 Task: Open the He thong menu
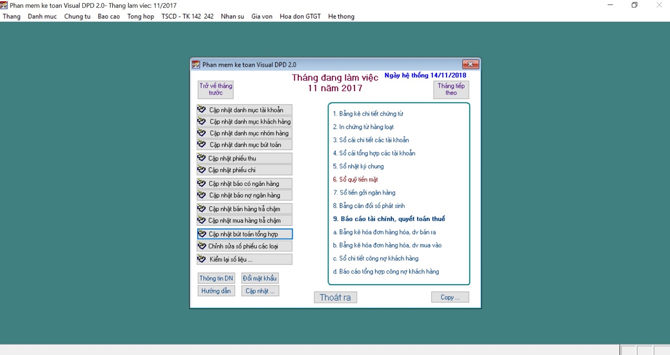pos(341,17)
